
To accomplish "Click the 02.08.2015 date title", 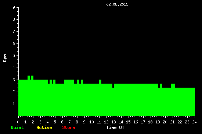I will (117, 4).
